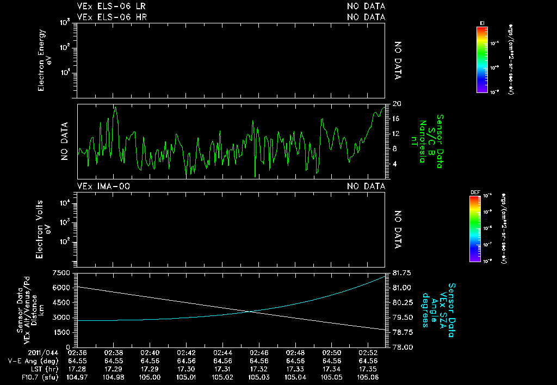This screenshot has width=557, height=385.
Task: Click the LST value 17.32
Action: (259, 369)
